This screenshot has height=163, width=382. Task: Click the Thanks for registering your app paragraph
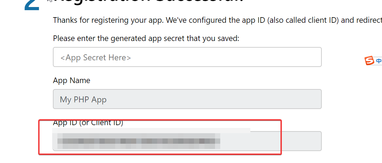pos(217,20)
